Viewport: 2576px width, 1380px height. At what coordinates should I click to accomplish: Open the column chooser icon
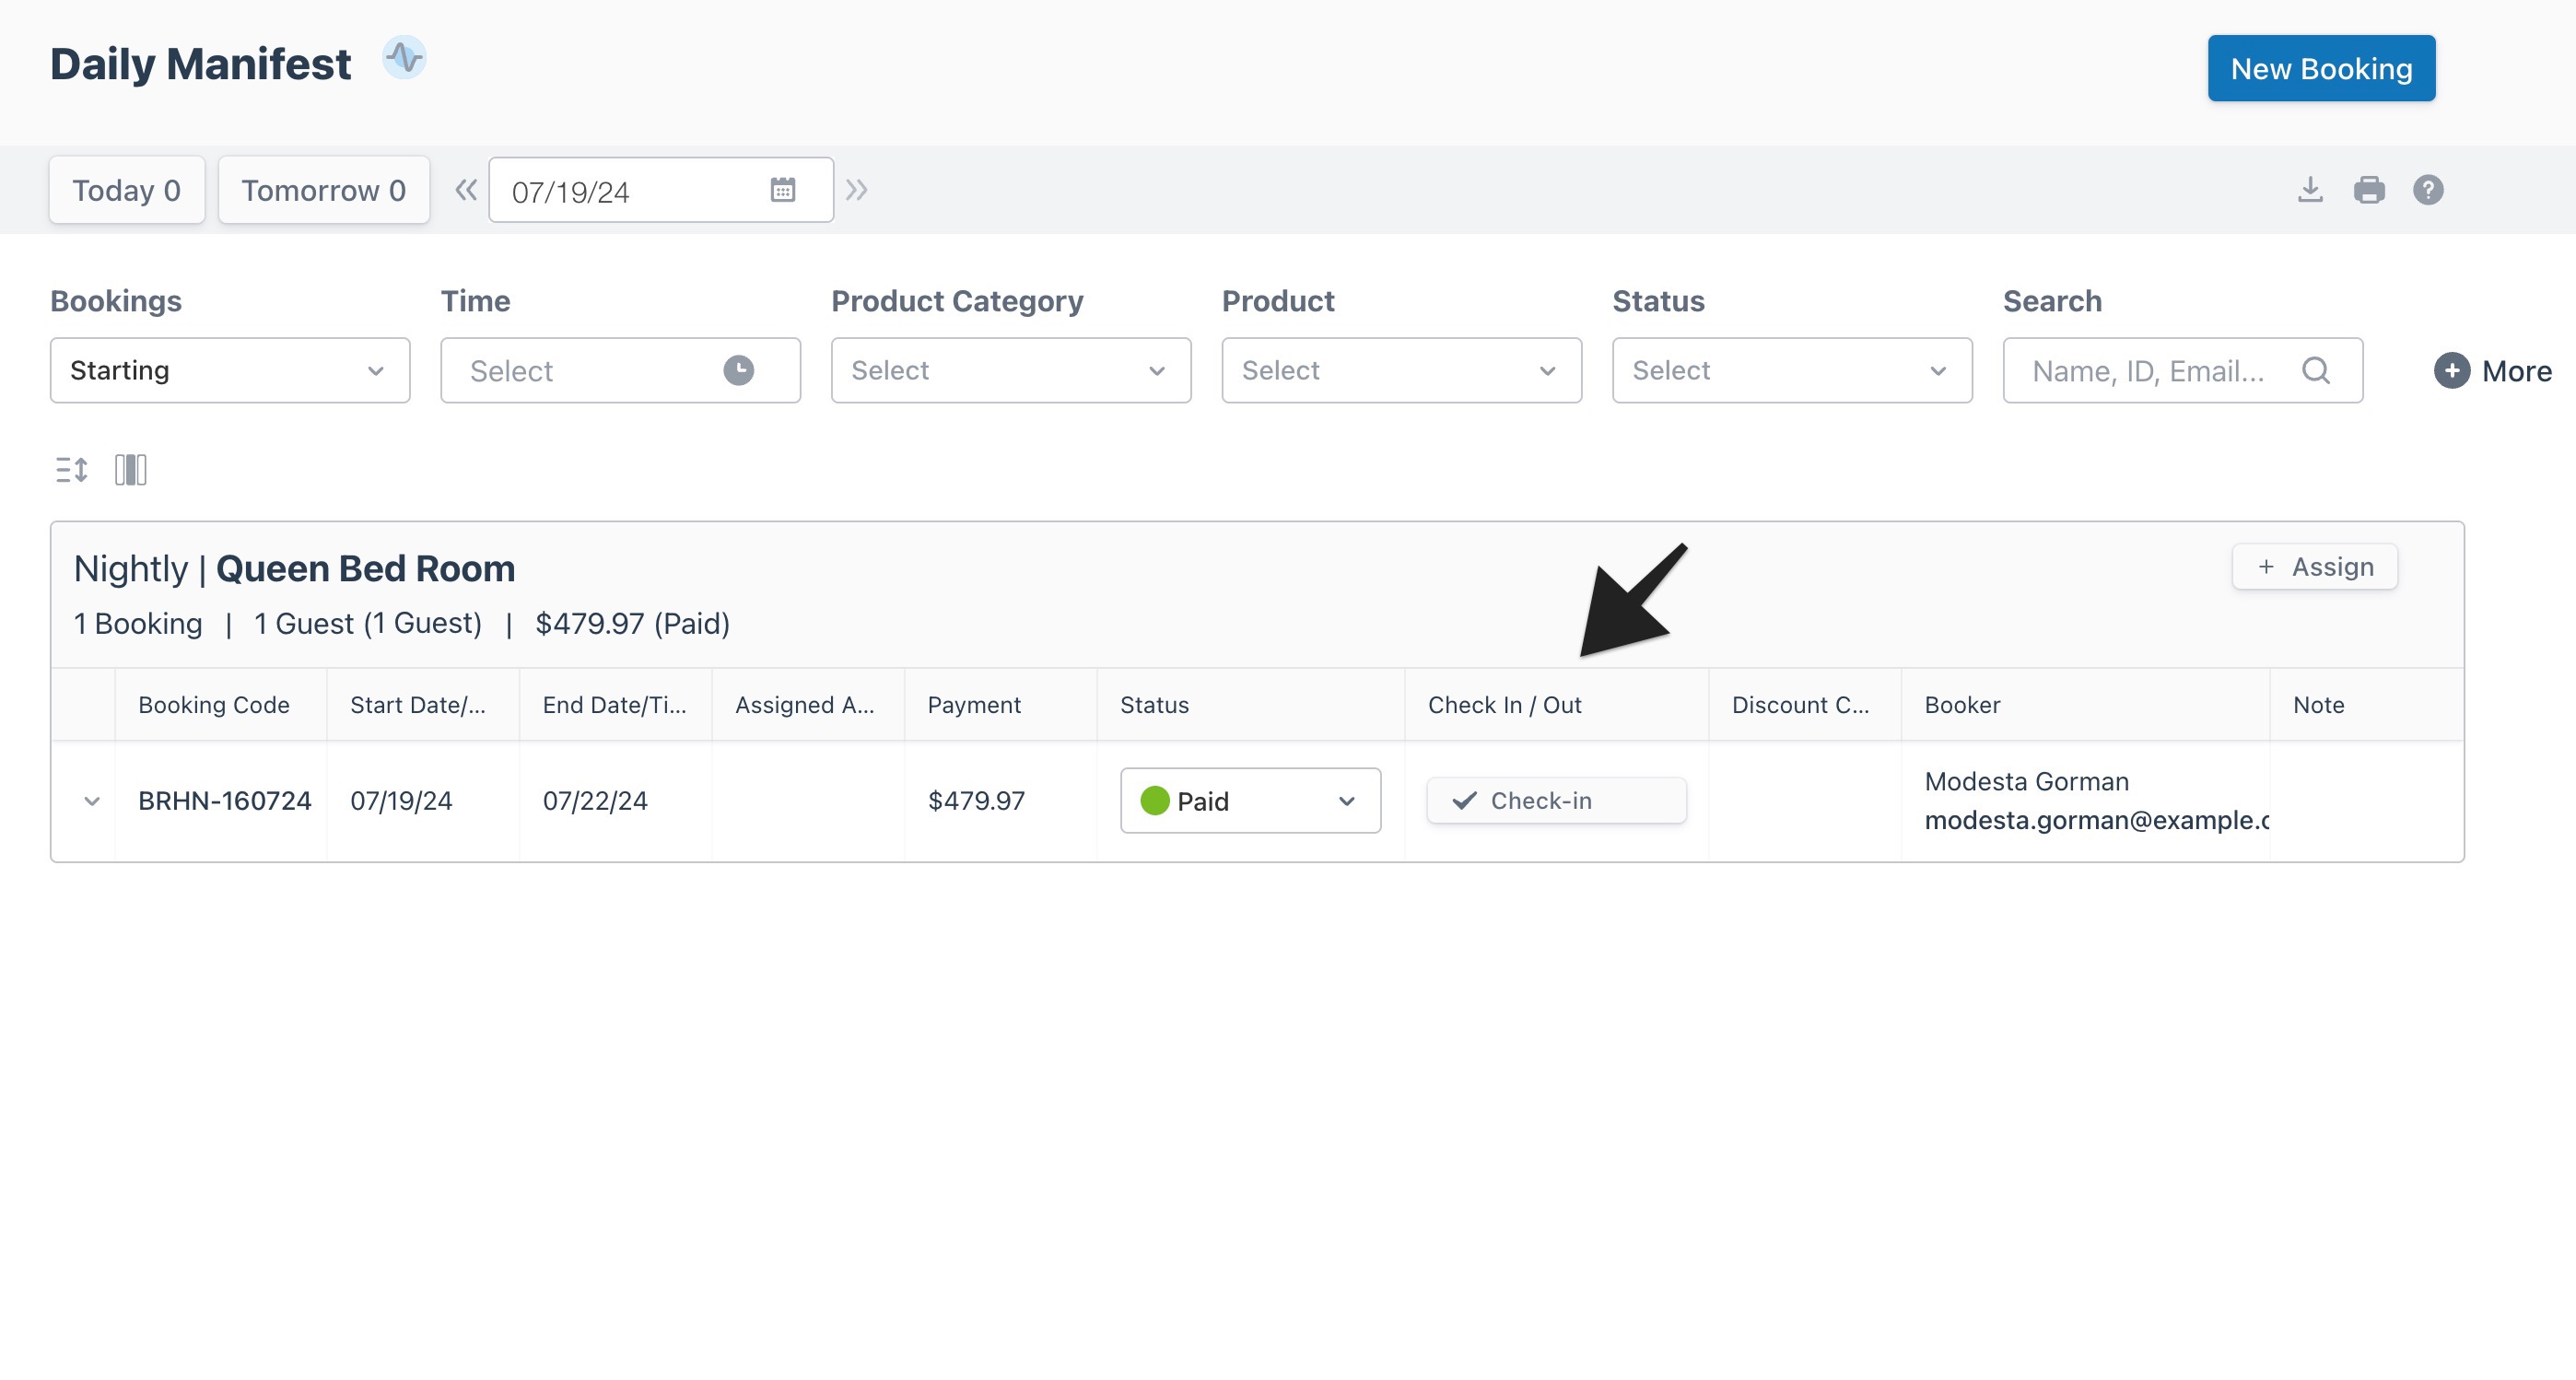(x=131, y=469)
